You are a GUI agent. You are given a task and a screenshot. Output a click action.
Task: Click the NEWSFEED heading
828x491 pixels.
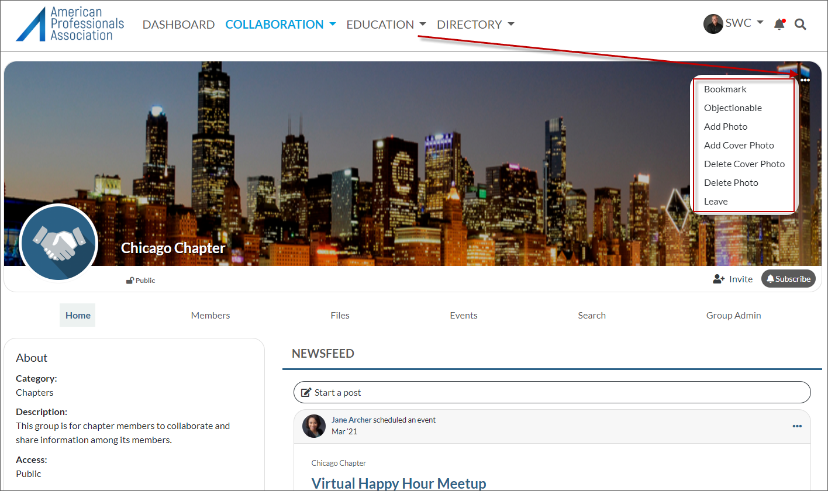[x=323, y=353]
